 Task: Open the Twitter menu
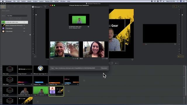pyautogui.click(x=56, y=1)
